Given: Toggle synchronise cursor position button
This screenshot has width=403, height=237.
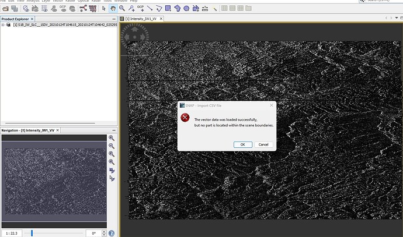Looking at the screenshot, I should pyautogui.click(x=112, y=178).
